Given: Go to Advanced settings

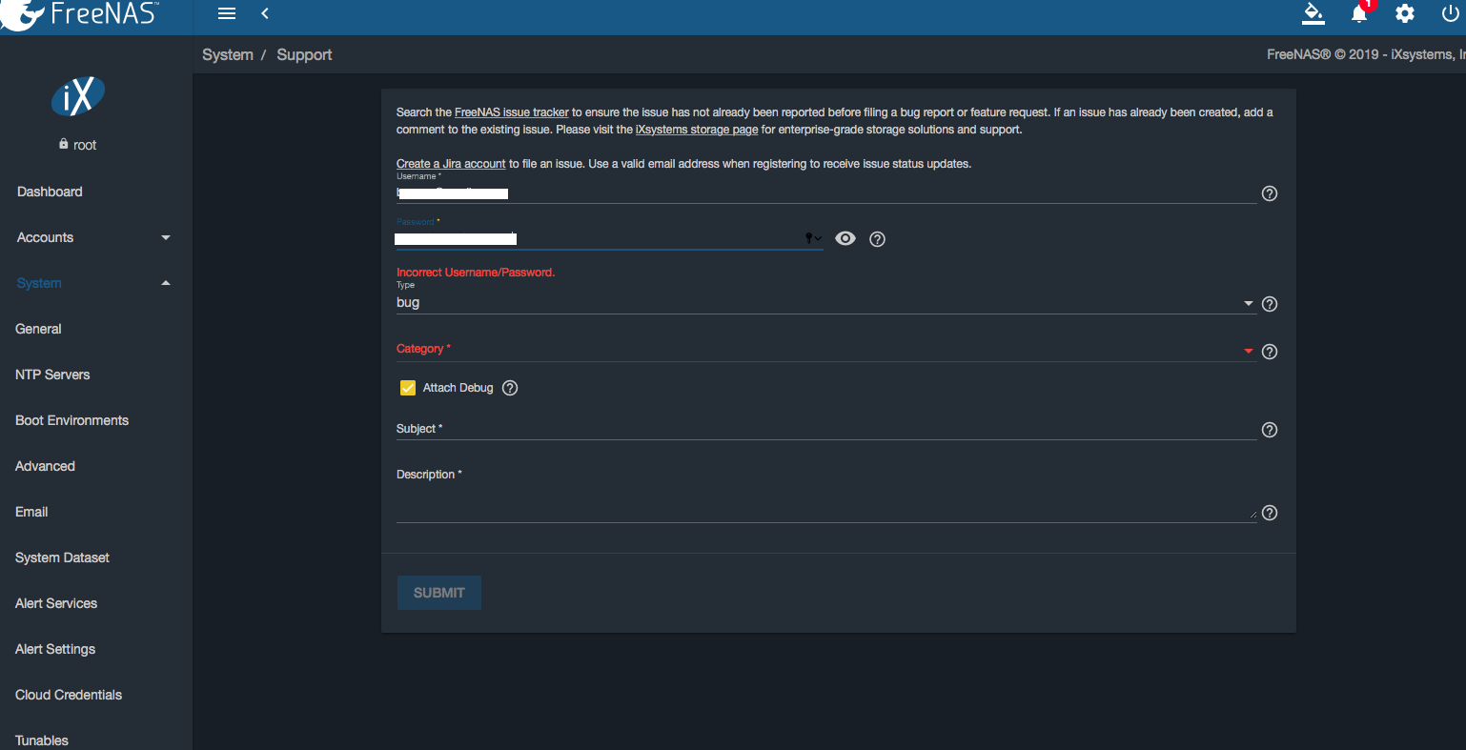Looking at the screenshot, I should coord(45,466).
